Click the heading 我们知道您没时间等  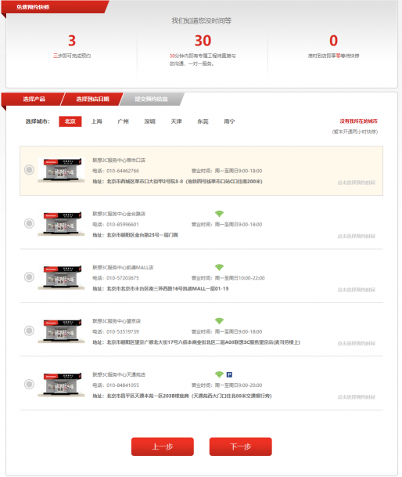coord(202,20)
